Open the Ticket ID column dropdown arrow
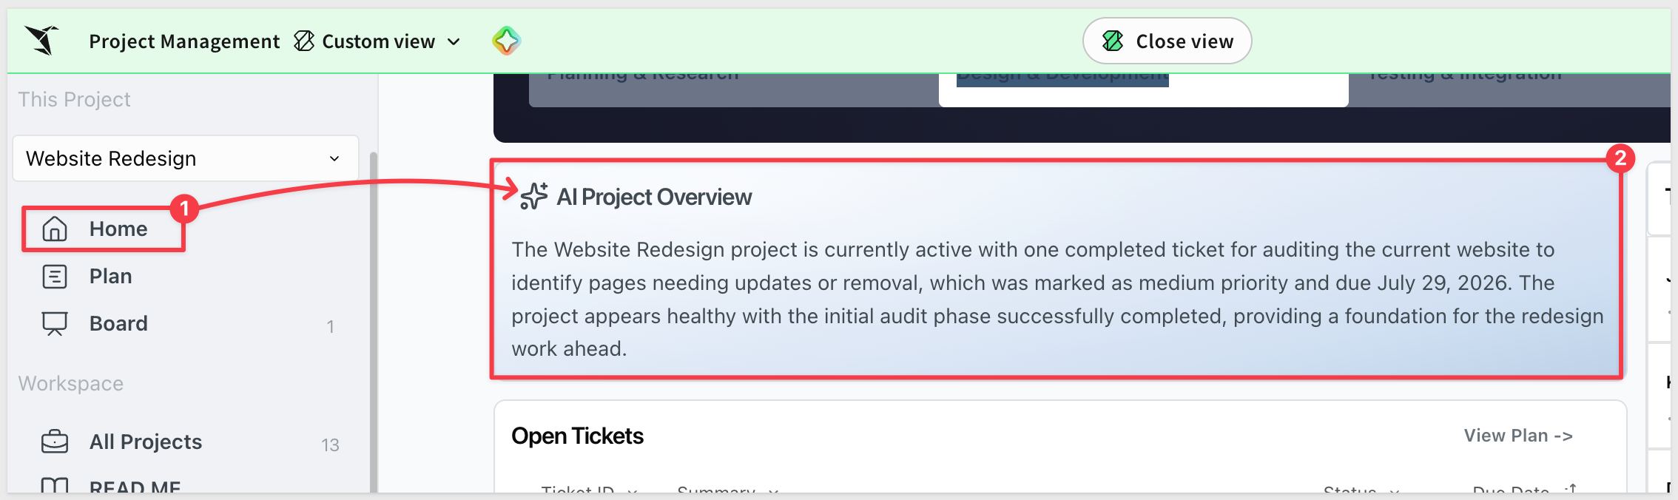 633,490
